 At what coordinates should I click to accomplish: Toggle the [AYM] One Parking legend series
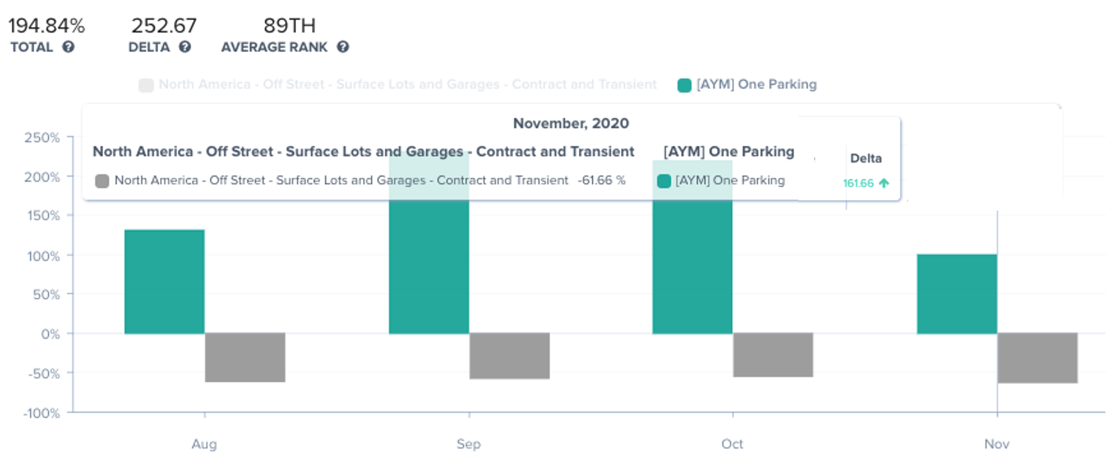[x=756, y=84]
